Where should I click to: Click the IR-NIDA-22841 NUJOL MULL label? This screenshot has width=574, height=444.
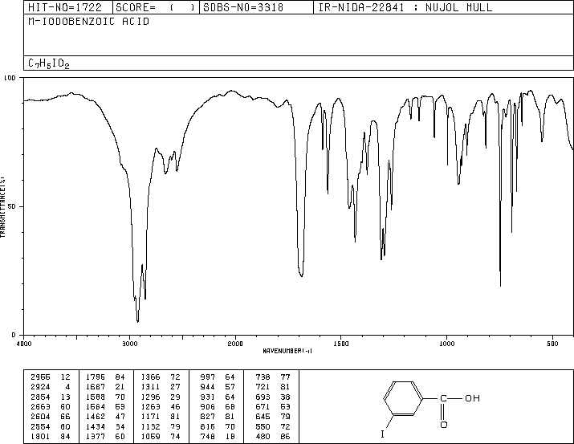(x=405, y=7)
